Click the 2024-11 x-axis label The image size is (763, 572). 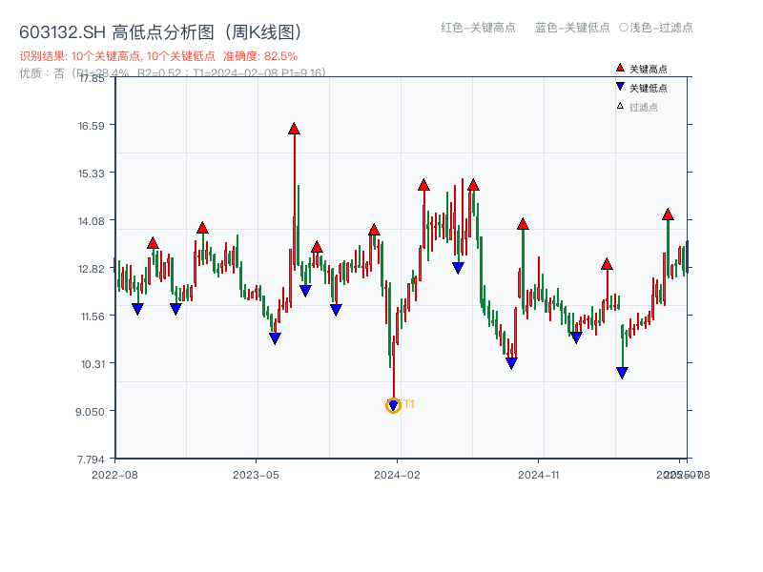pos(539,475)
